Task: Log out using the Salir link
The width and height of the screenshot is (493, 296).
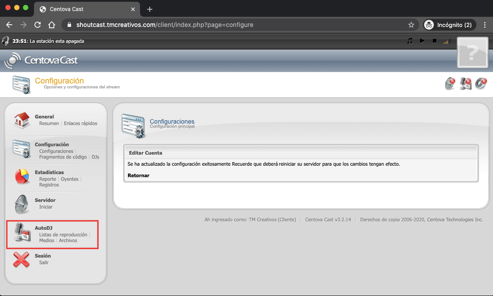Action: pos(44,262)
